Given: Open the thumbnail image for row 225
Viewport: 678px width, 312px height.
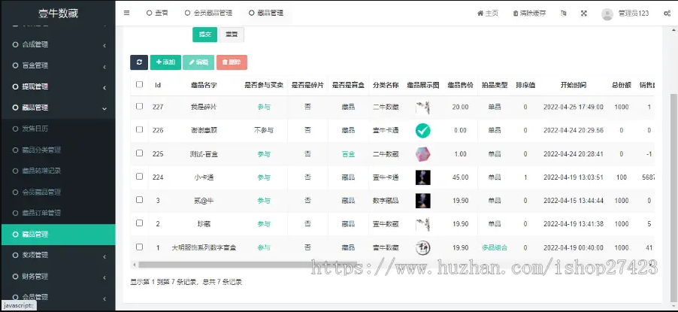Looking at the screenshot, I should tap(422, 154).
